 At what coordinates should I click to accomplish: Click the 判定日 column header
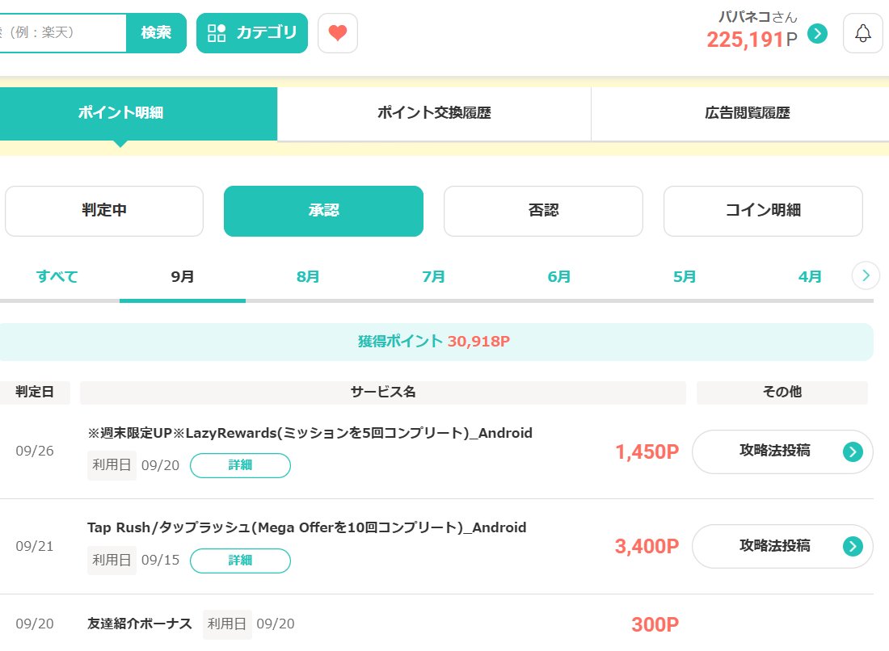35,392
